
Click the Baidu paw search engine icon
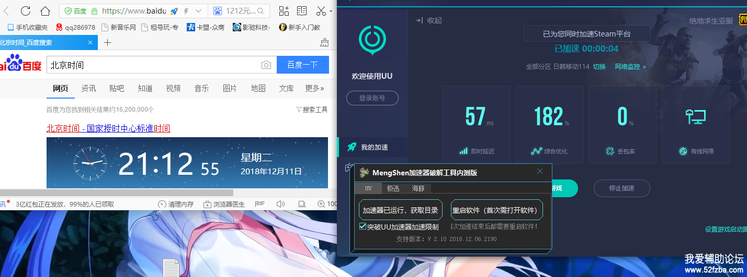[217, 11]
